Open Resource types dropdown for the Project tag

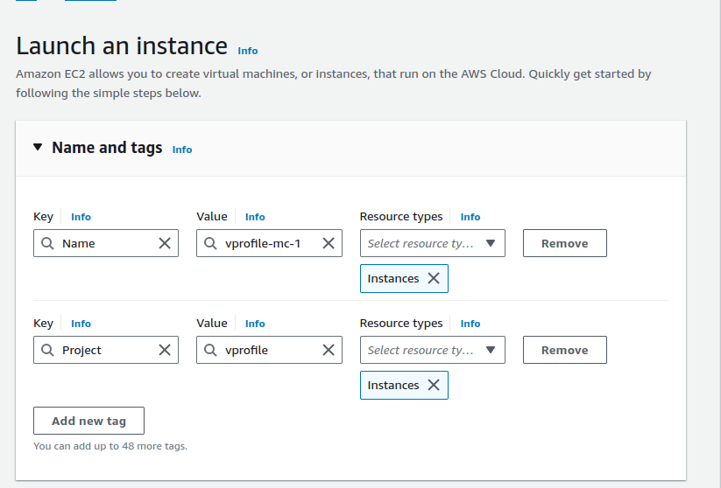pos(432,350)
